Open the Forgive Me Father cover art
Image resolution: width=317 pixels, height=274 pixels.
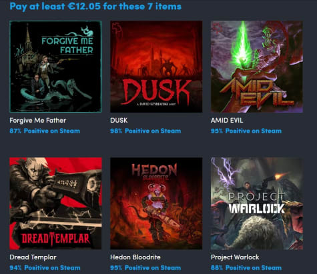pyautogui.click(x=55, y=67)
